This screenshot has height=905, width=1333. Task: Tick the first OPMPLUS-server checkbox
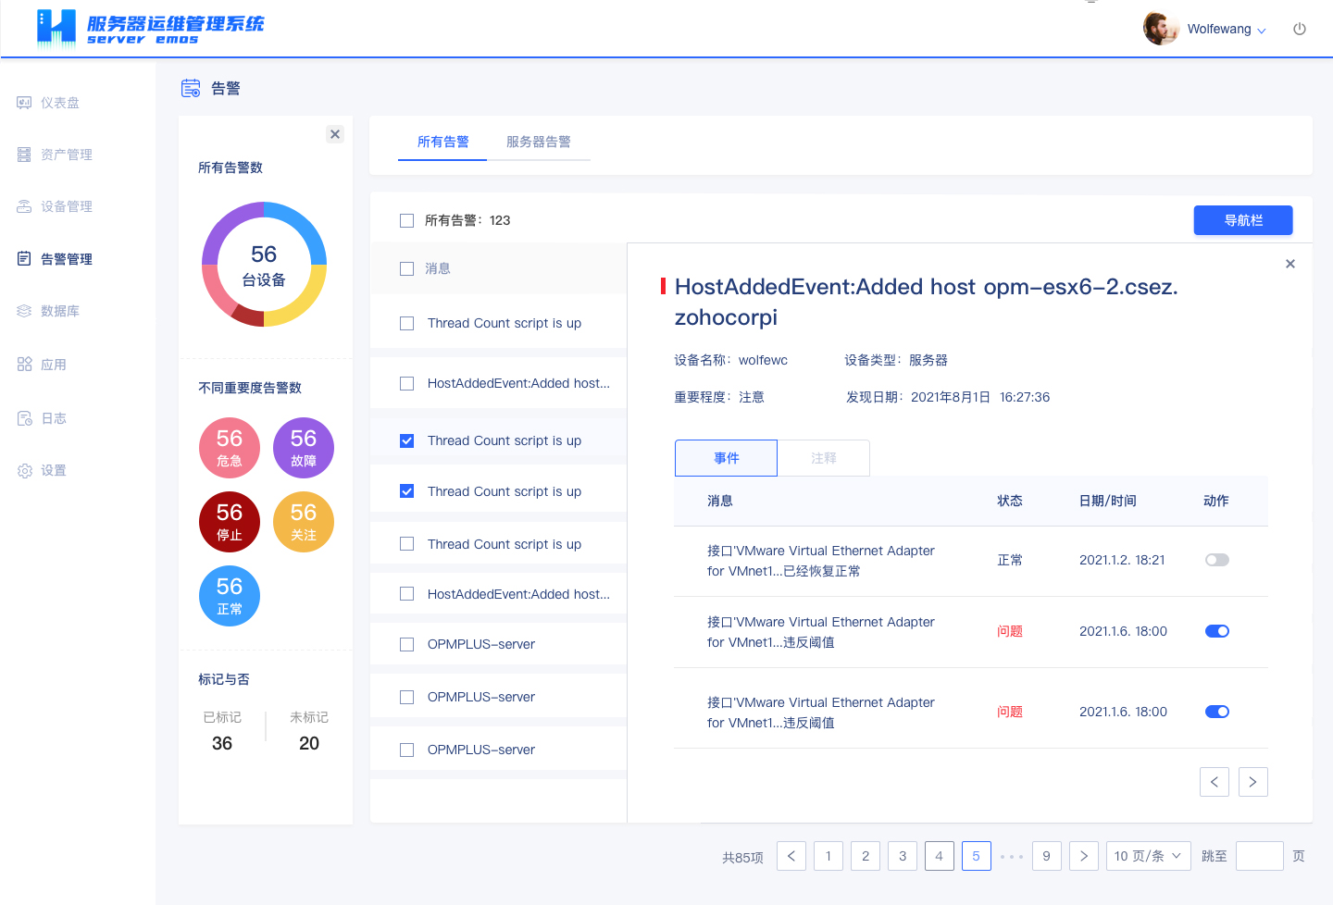tap(406, 644)
